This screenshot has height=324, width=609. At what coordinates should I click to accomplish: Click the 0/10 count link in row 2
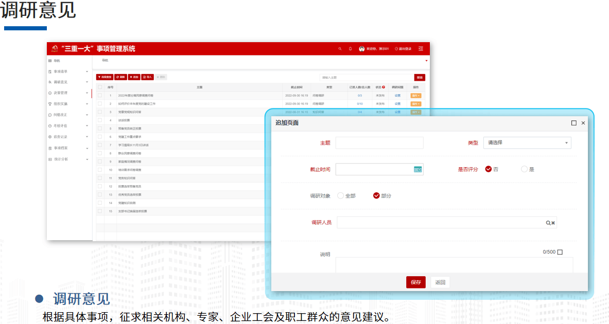pyautogui.click(x=360, y=104)
